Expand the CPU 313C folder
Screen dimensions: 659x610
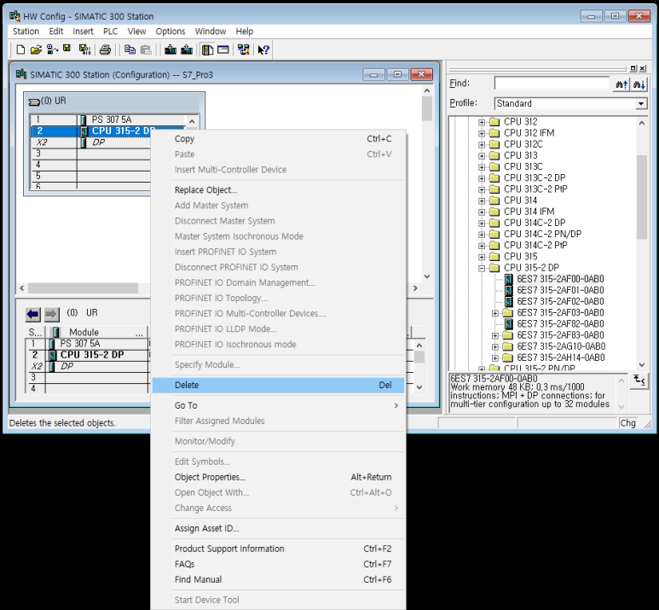482,167
